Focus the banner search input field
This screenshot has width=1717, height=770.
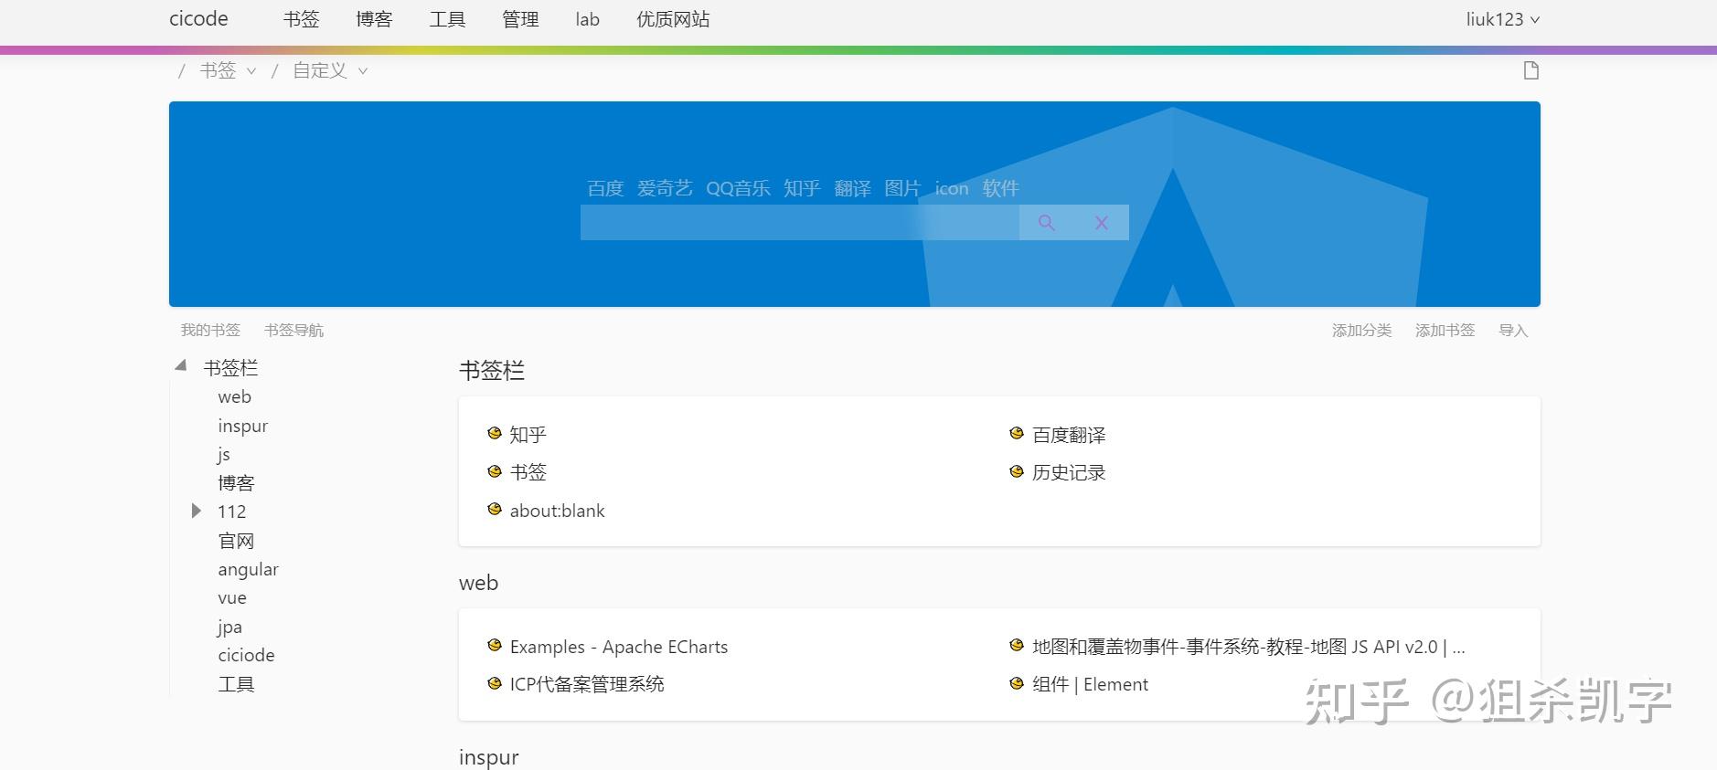click(x=800, y=222)
